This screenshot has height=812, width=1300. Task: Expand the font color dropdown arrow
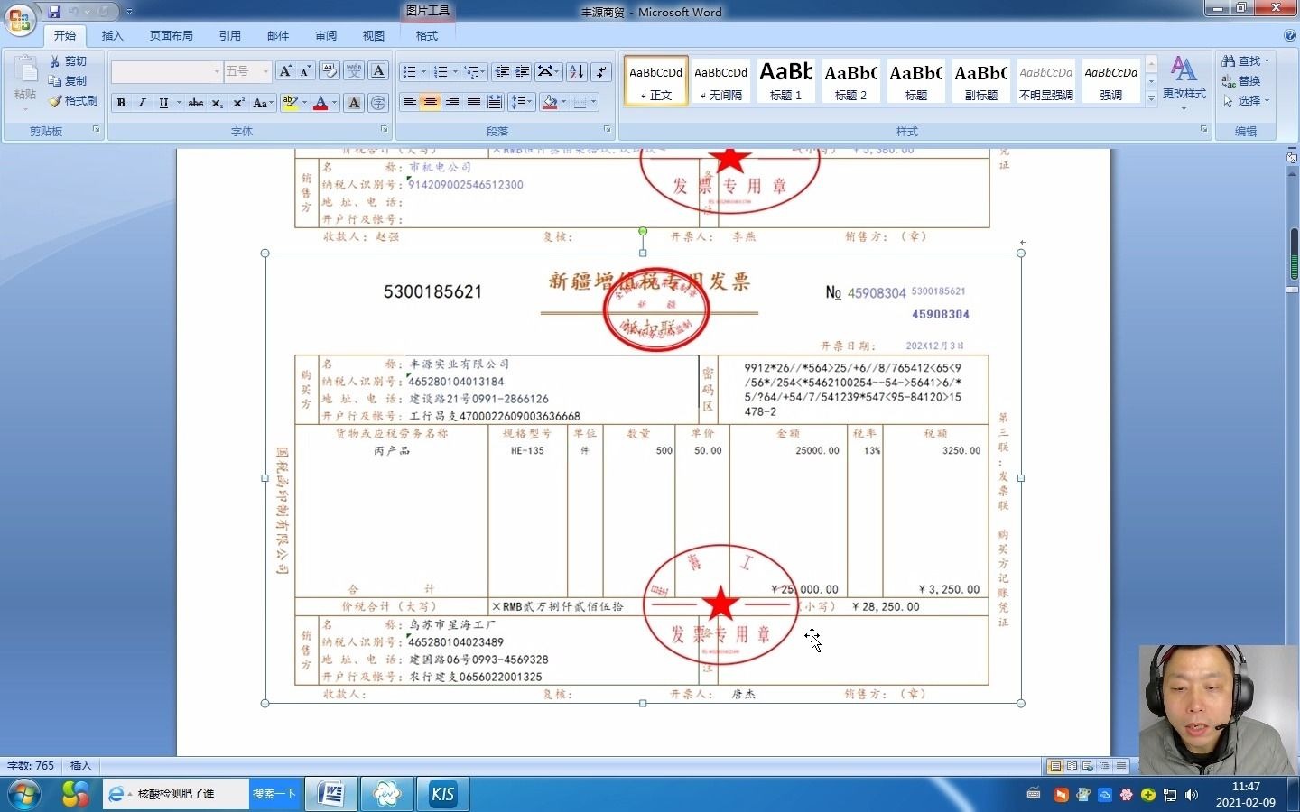[x=332, y=103]
